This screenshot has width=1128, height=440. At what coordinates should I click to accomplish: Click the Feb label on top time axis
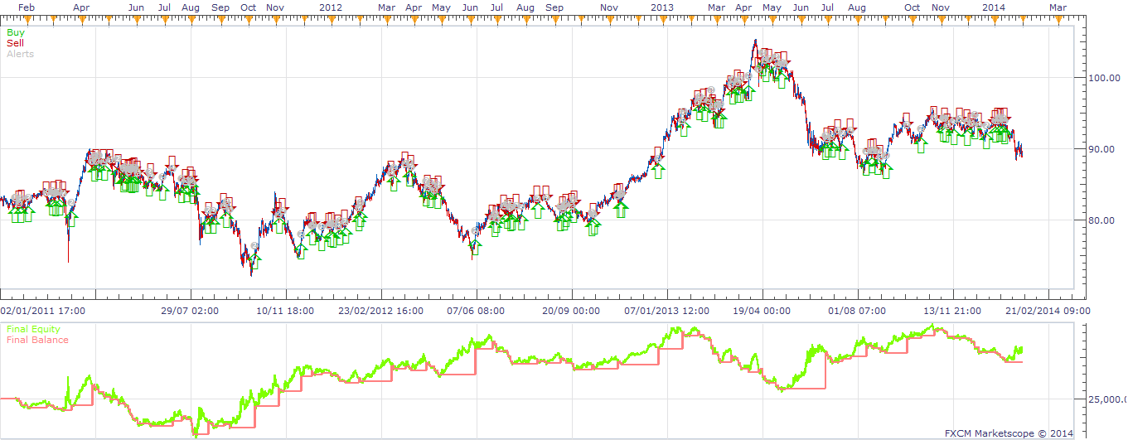tap(27, 7)
